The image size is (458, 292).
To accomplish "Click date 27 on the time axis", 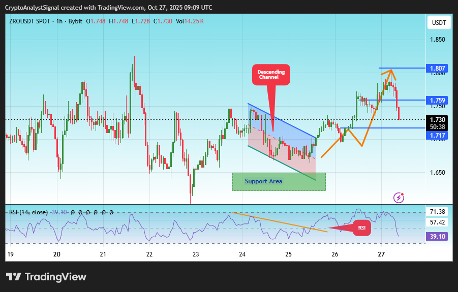I will pyautogui.click(x=381, y=254).
